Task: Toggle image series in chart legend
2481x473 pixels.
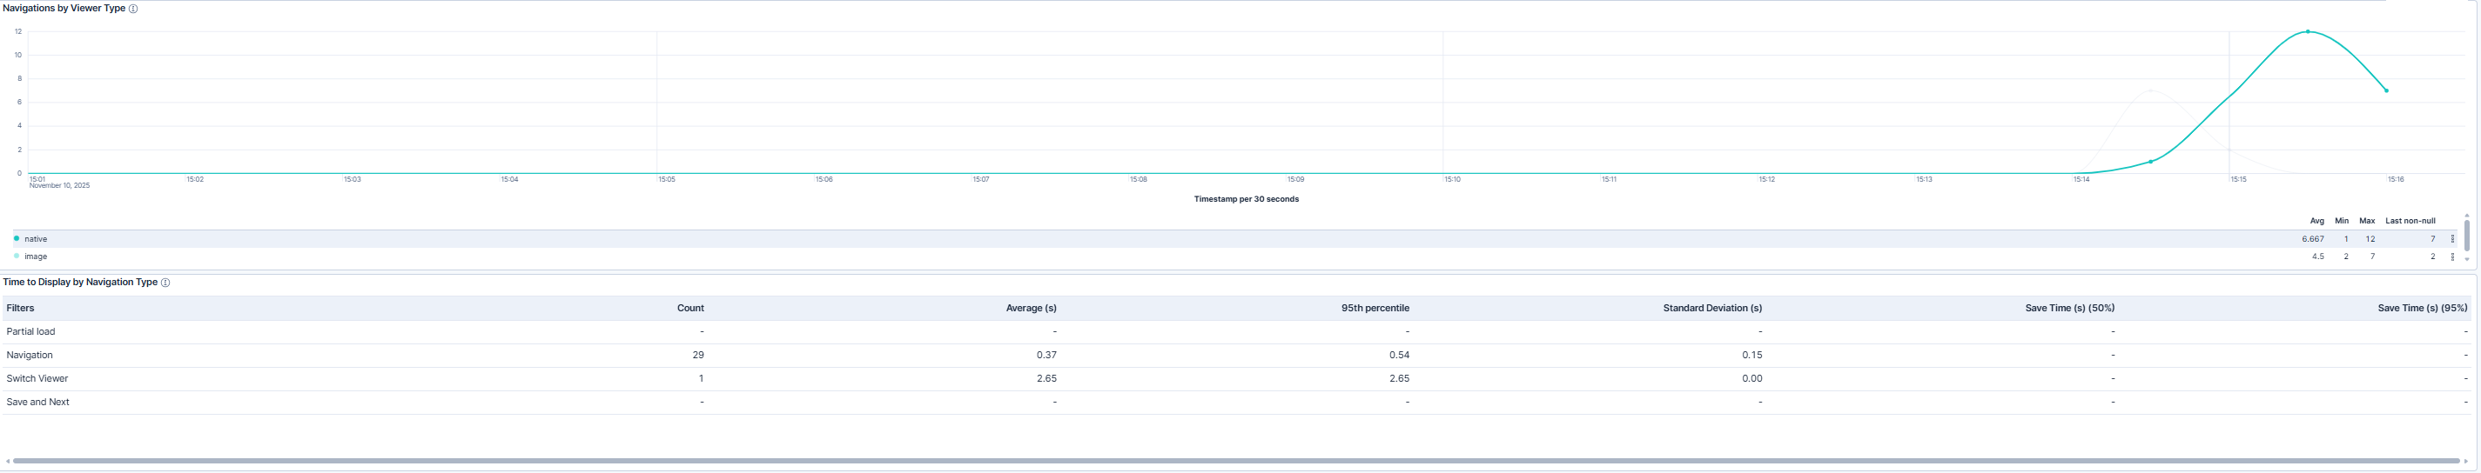Action: pyautogui.click(x=36, y=256)
